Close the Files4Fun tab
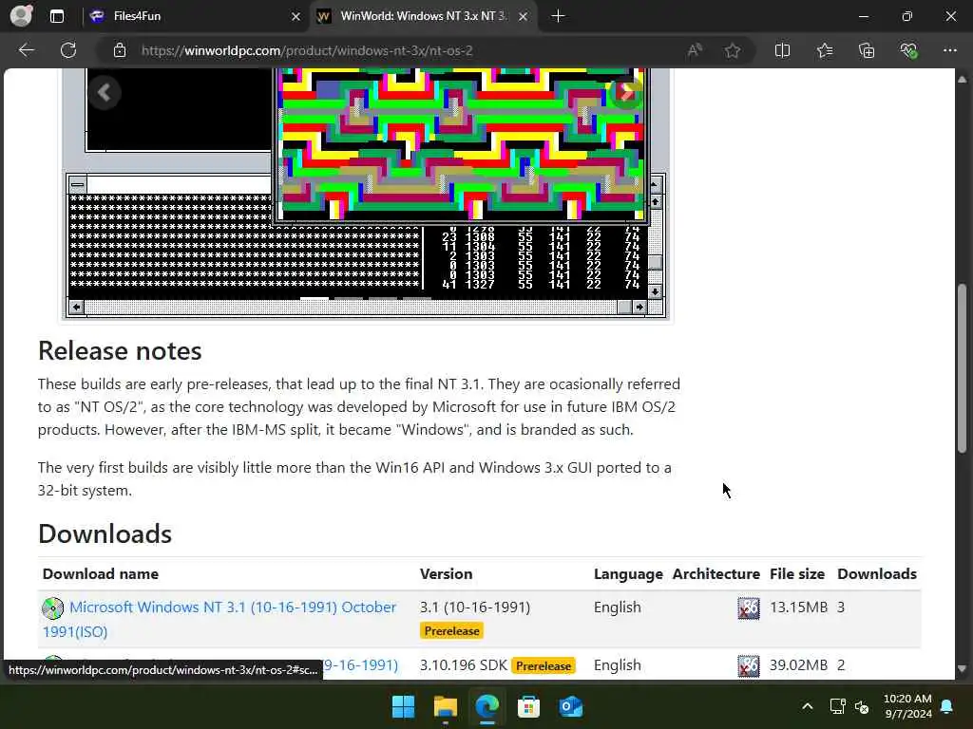The width and height of the screenshot is (973, 729). (x=296, y=16)
